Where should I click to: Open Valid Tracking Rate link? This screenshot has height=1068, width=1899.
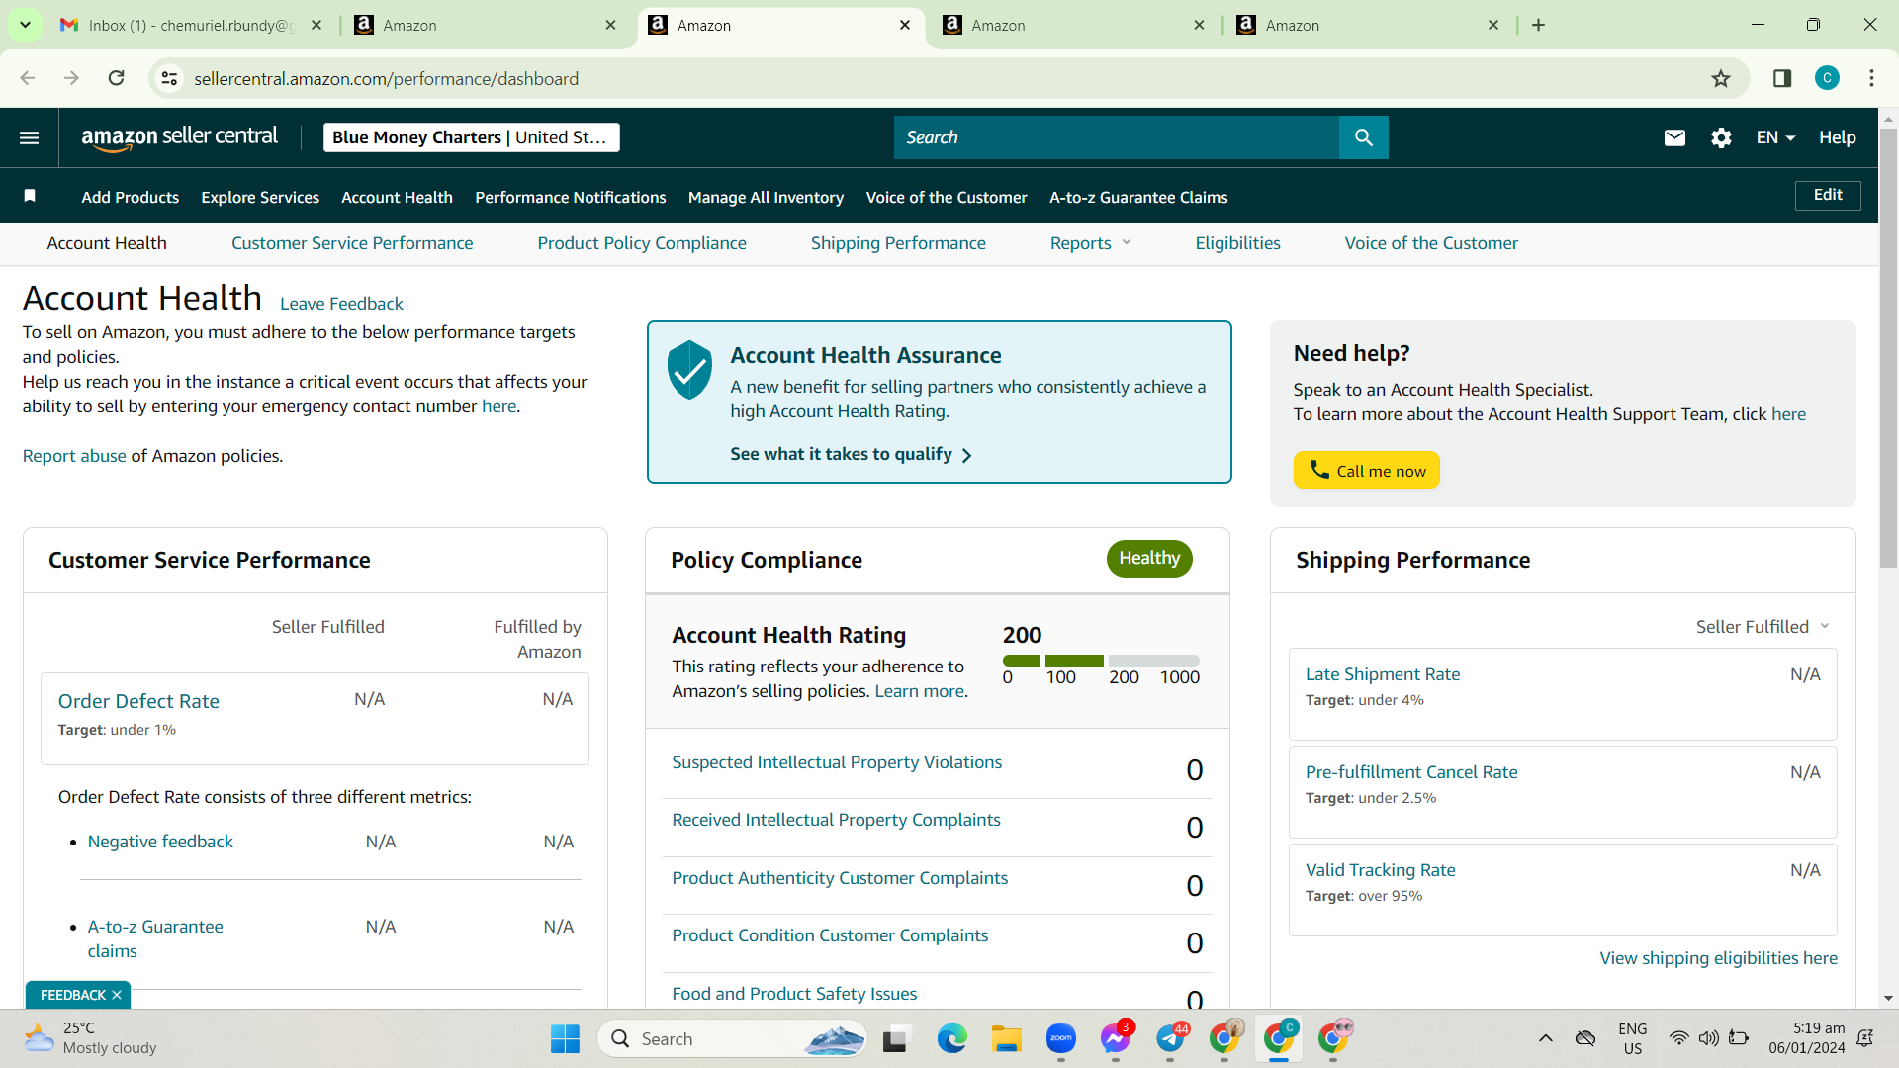(1381, 870)
